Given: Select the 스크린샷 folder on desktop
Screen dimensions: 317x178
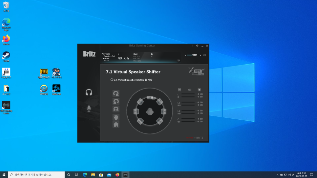Looking at the screenshot, I should point(6,90).
